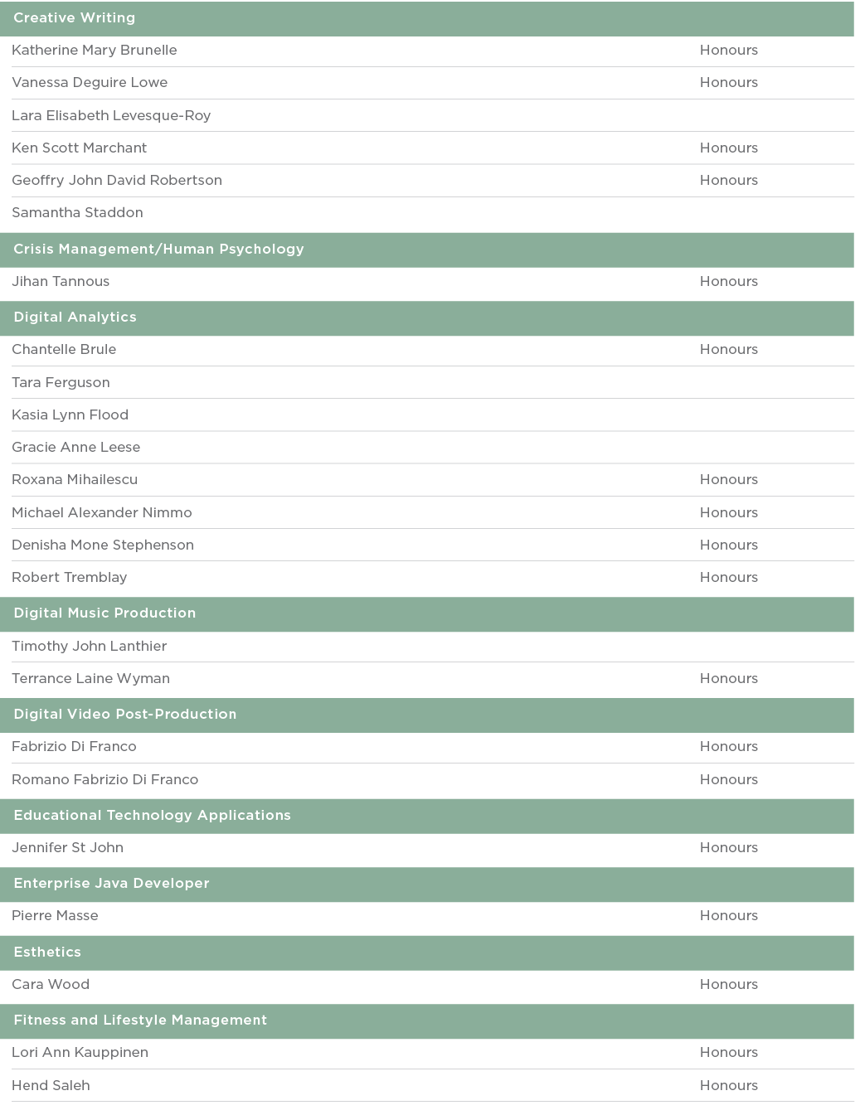The height and width of the screenshot is (1115, 860).
Task: Click Honours beside Terrance Laine Wyman
Action: point(728,679)
